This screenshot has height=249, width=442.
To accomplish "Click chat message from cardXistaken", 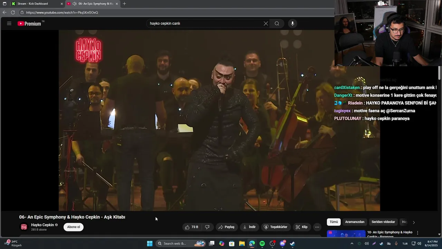I will (x=385, y=88).
